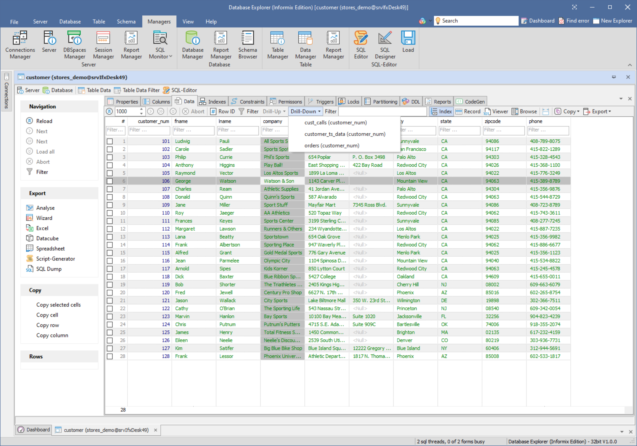Open the DDL tab
Screen dimensions: 637x446
(x=411, y=101)
